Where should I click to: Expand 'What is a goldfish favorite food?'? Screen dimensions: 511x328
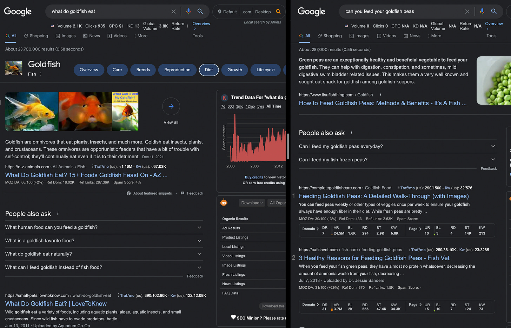pyautogui.click(x=104, y=241)
